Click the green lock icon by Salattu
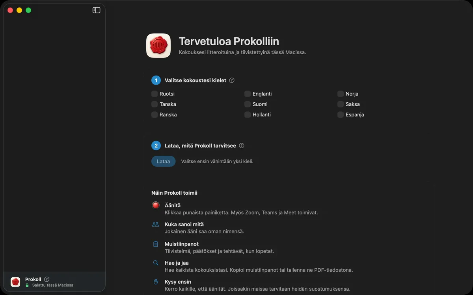The width and height of the screenshot is (473, 295). tap(27, 285)
